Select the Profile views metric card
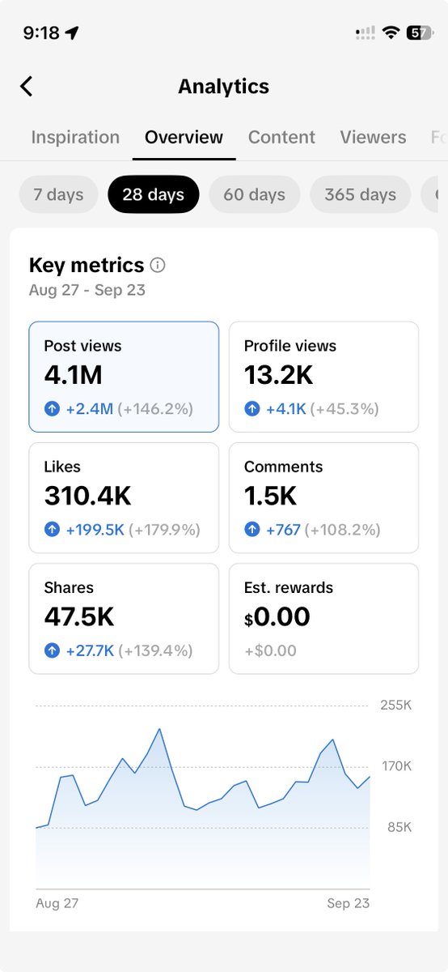The width and height of the screenshot is (448, 972). point(323,377)
